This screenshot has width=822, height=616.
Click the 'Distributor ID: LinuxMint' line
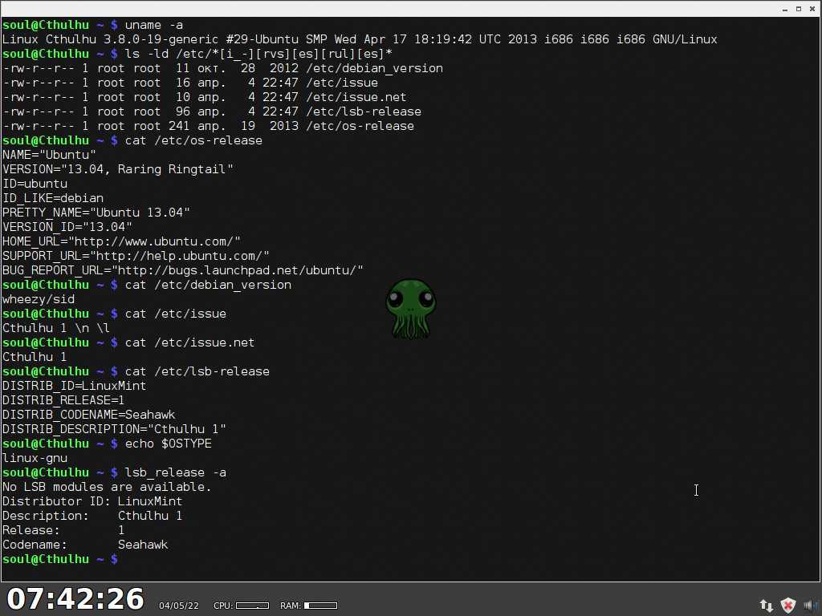point(92,502)
